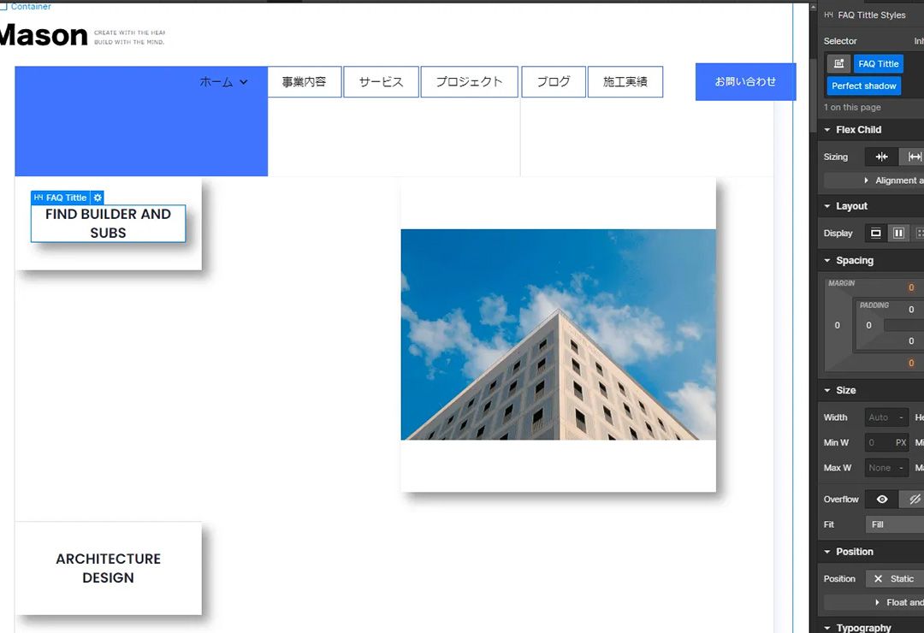
Task: Set overflow to hidden with crossed-eye icon
Action: [x=913, y=500]
